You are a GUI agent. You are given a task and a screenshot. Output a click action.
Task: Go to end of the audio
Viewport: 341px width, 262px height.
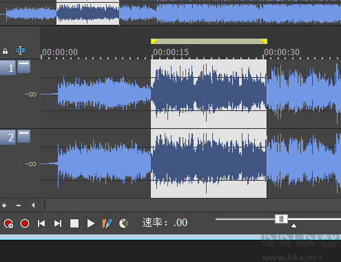(x=58, y=223)
